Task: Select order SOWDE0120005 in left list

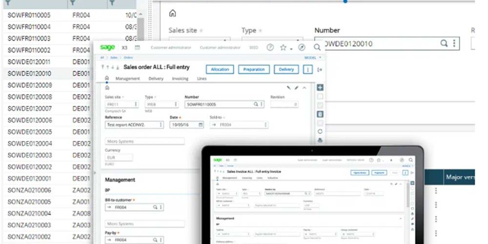Action: (29, 132)
